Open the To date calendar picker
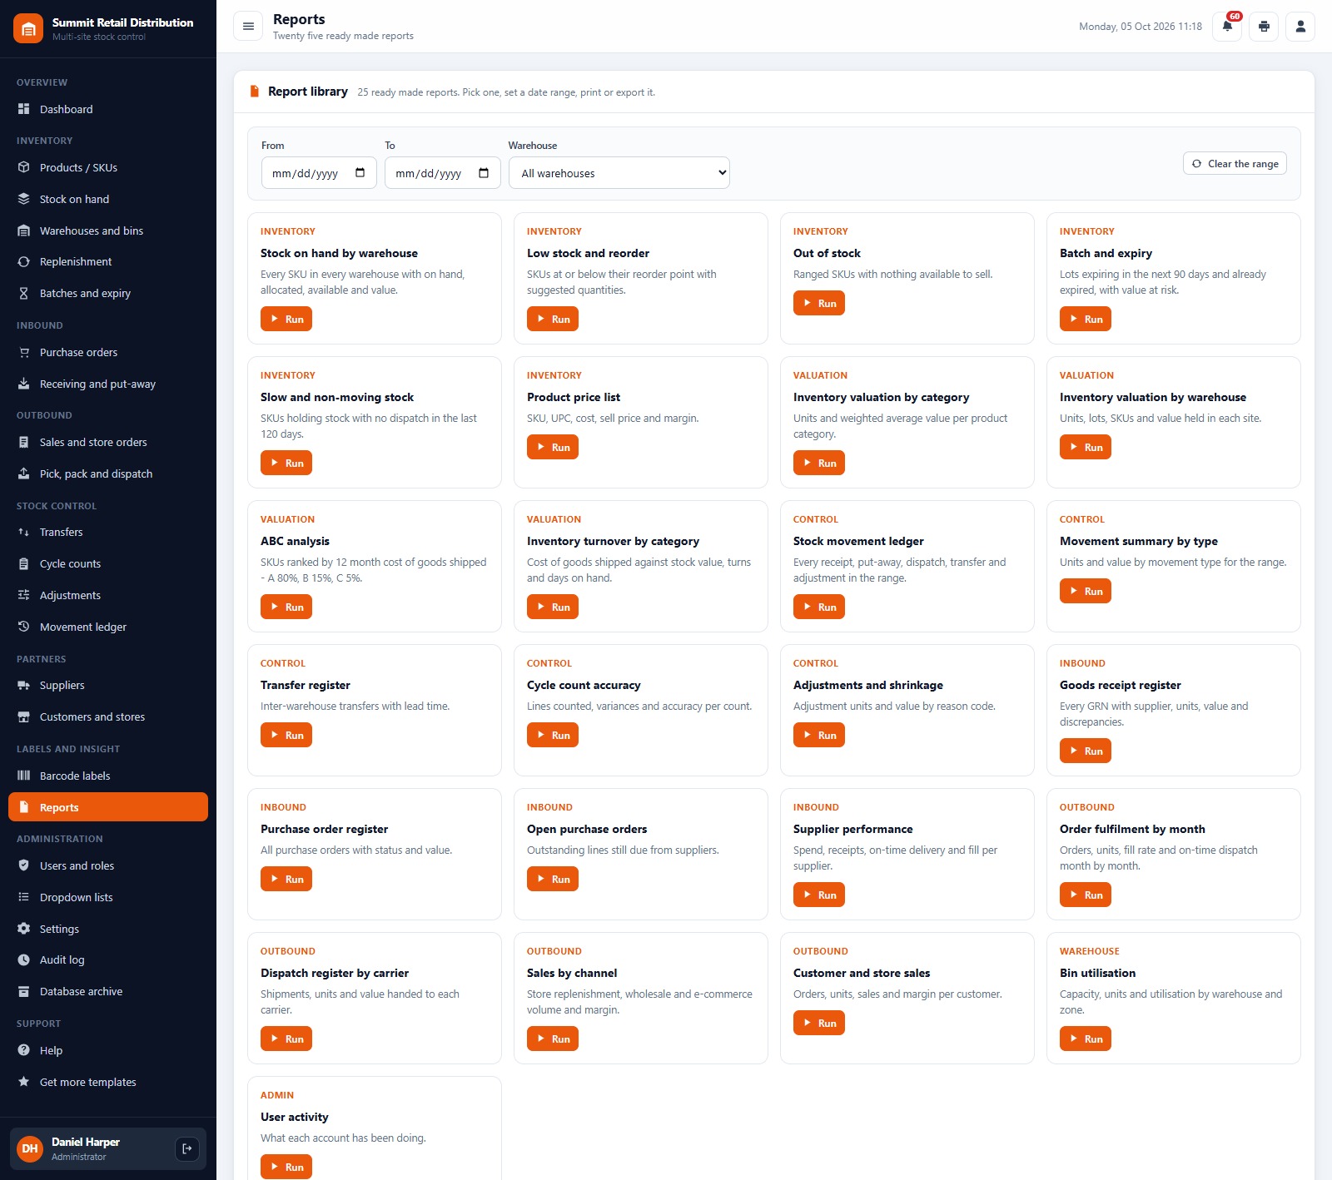 tap(484, 173)
